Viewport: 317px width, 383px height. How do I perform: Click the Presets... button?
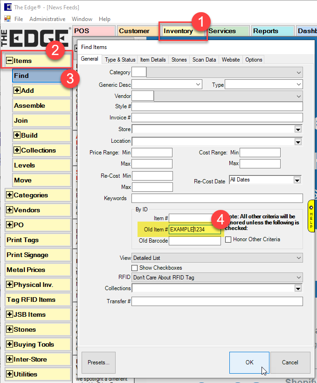tap(98, 362)
